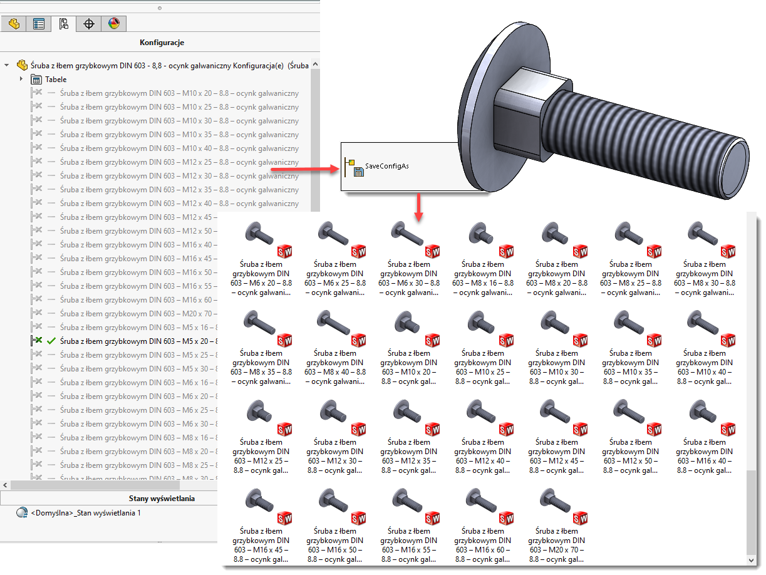Click the Konfiguracje panel header
This screenshot has height=575, width=766.
pos(162,43)
